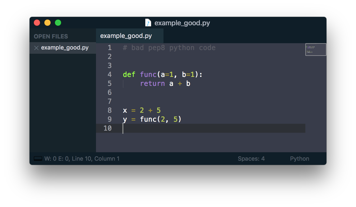Click line number 1 in the gutter

pos(110,48)
